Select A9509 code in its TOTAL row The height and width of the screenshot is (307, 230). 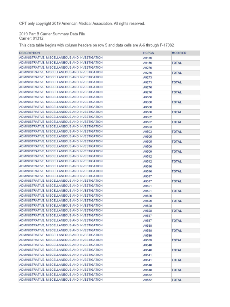coord(148,152)
